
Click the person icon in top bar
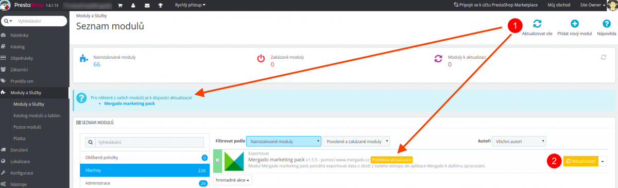[x=133, y=5]
